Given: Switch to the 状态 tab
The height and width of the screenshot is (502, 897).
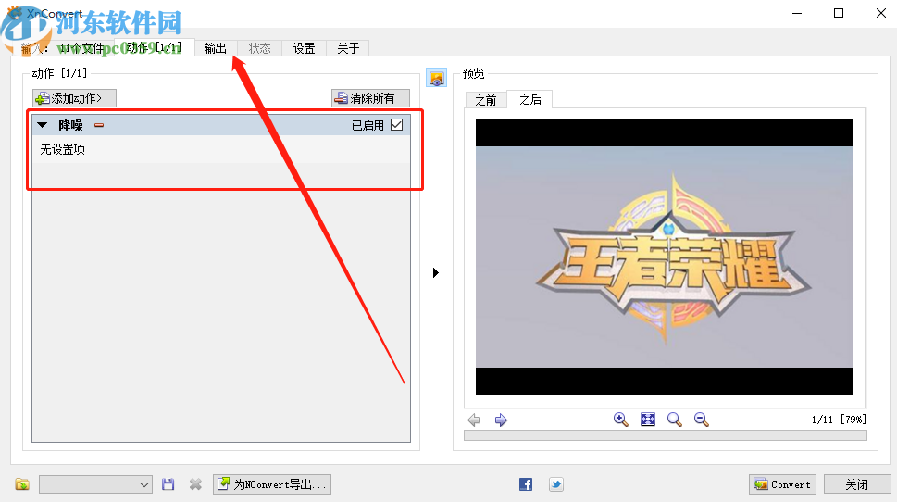Looking at the screenshot, I should (x=260, y=48).
